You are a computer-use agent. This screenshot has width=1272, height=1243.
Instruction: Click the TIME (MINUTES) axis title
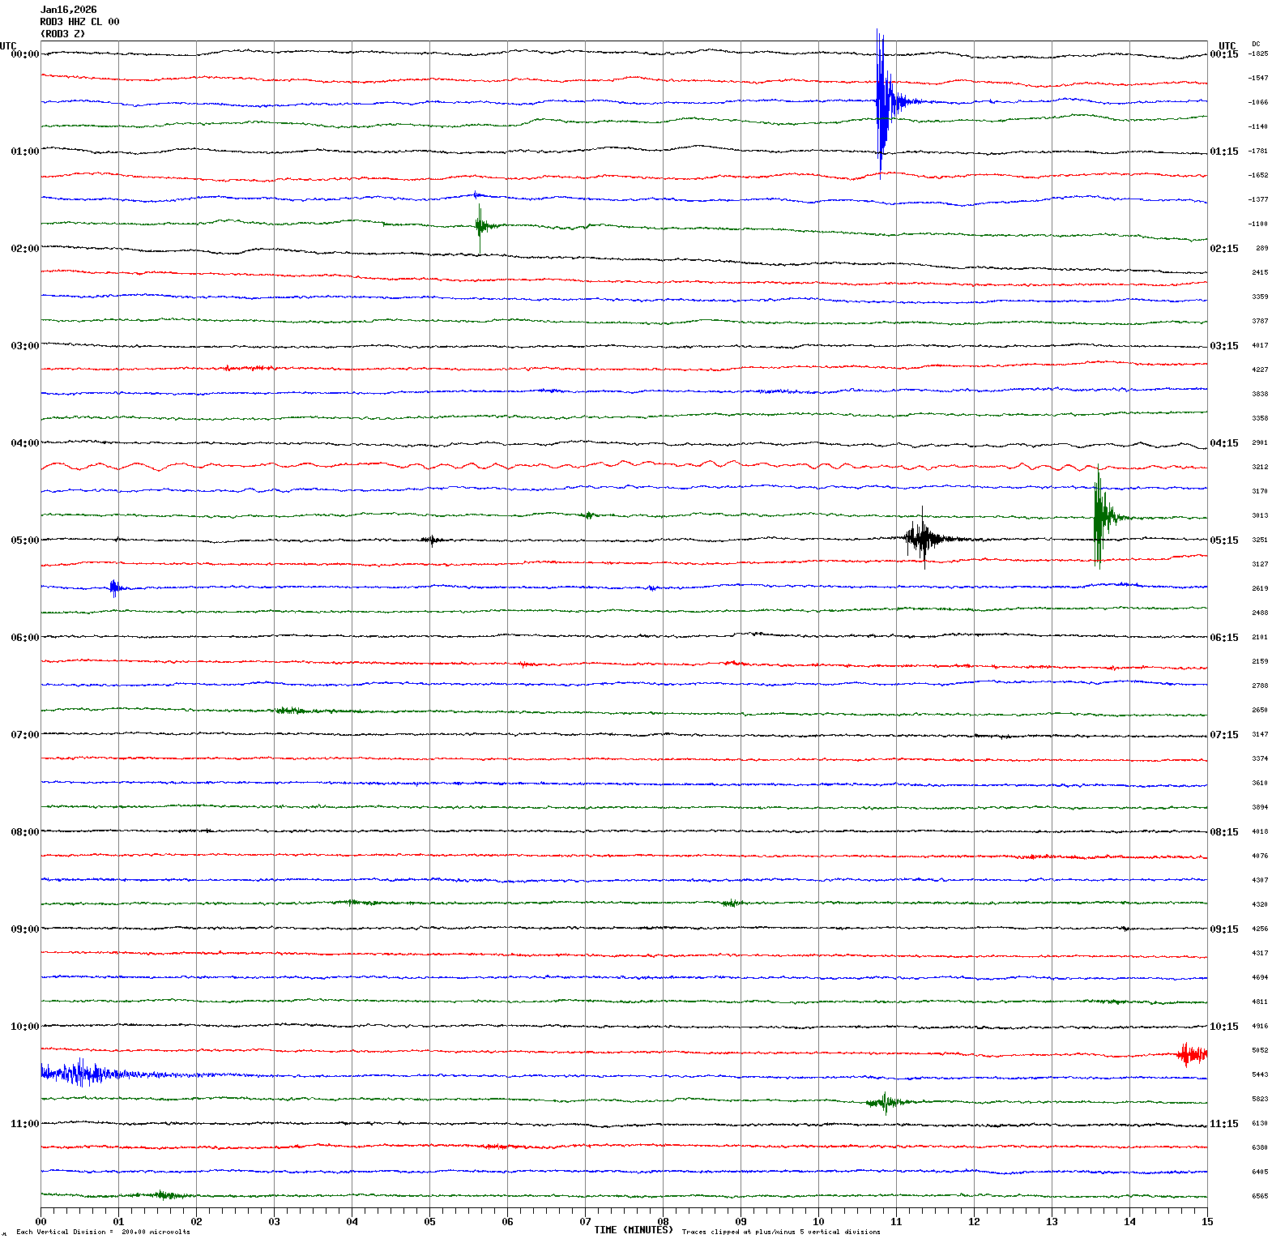[633, 1230]
